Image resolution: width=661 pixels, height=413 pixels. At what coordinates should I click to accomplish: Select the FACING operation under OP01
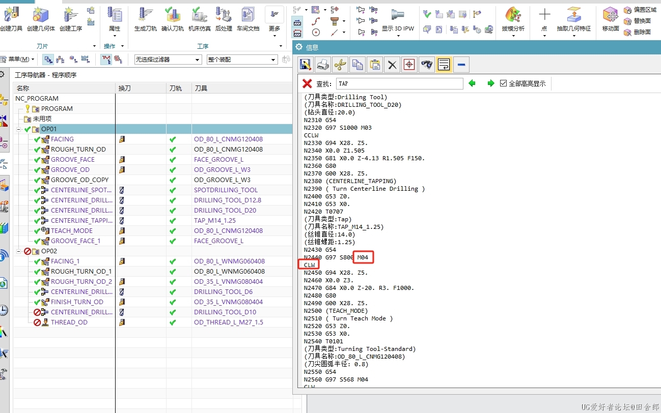62,139
